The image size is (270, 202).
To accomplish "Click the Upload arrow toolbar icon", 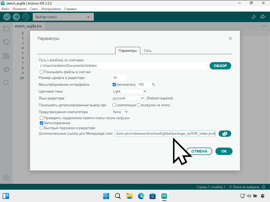I will pos(16,17).
